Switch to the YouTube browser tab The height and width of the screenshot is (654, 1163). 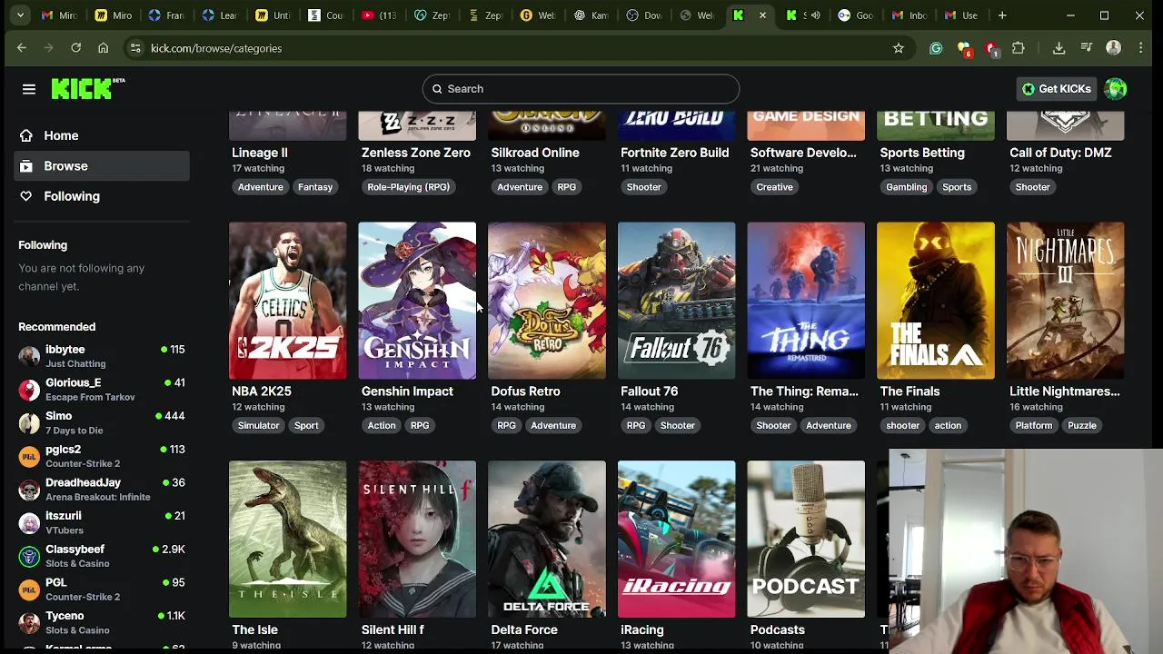379,15
